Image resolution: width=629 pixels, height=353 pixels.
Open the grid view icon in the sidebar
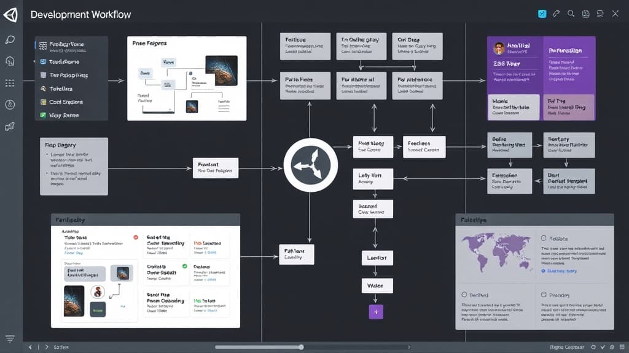click(x=9, y=83)
